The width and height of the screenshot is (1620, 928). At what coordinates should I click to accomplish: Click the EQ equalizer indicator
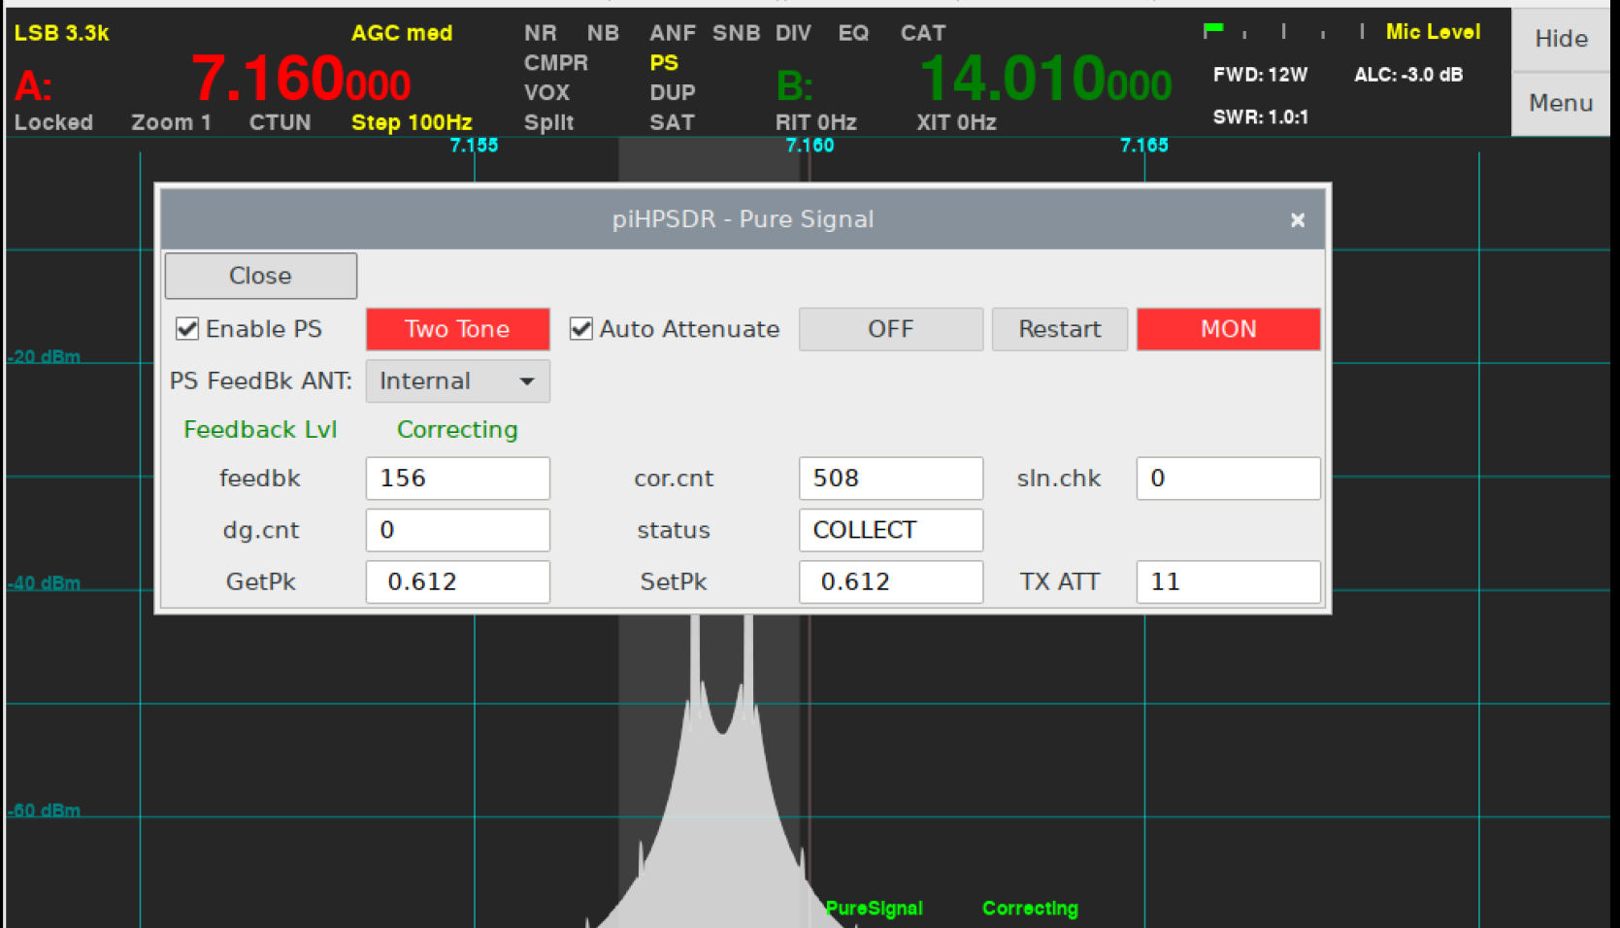click(x=853, y=33)
